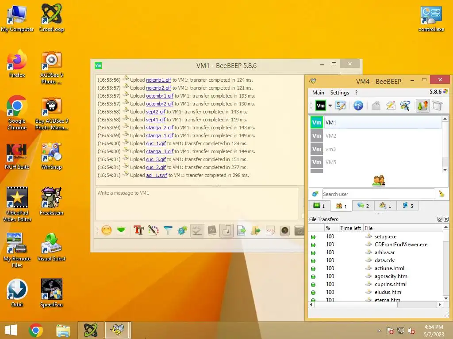Open the ? help menu
Viewport: 453px width, 339px height.
point(356,93)
